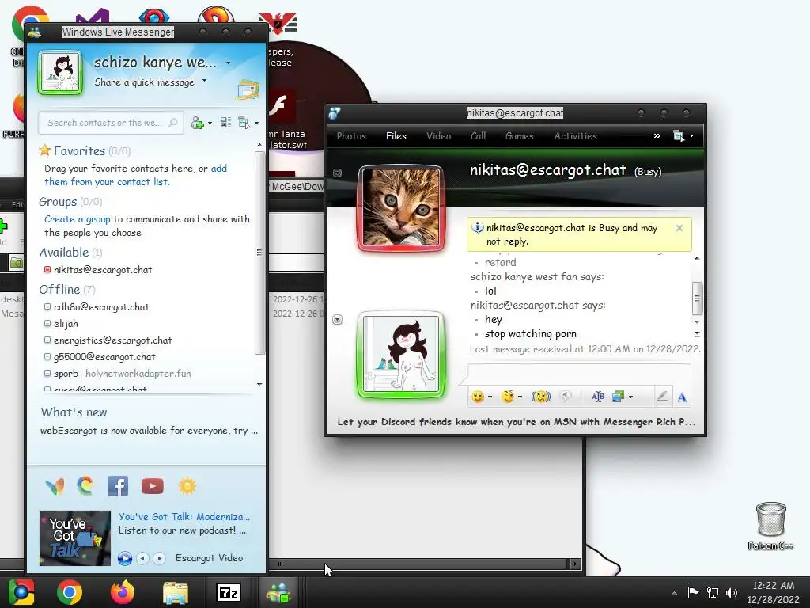
Task: Dismiss the Busy notification bar
Action: 679,228
